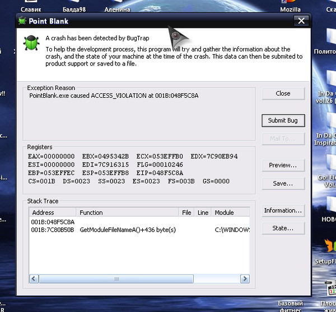Click the ESP=053EFFB8 register value

click(105, 173)
